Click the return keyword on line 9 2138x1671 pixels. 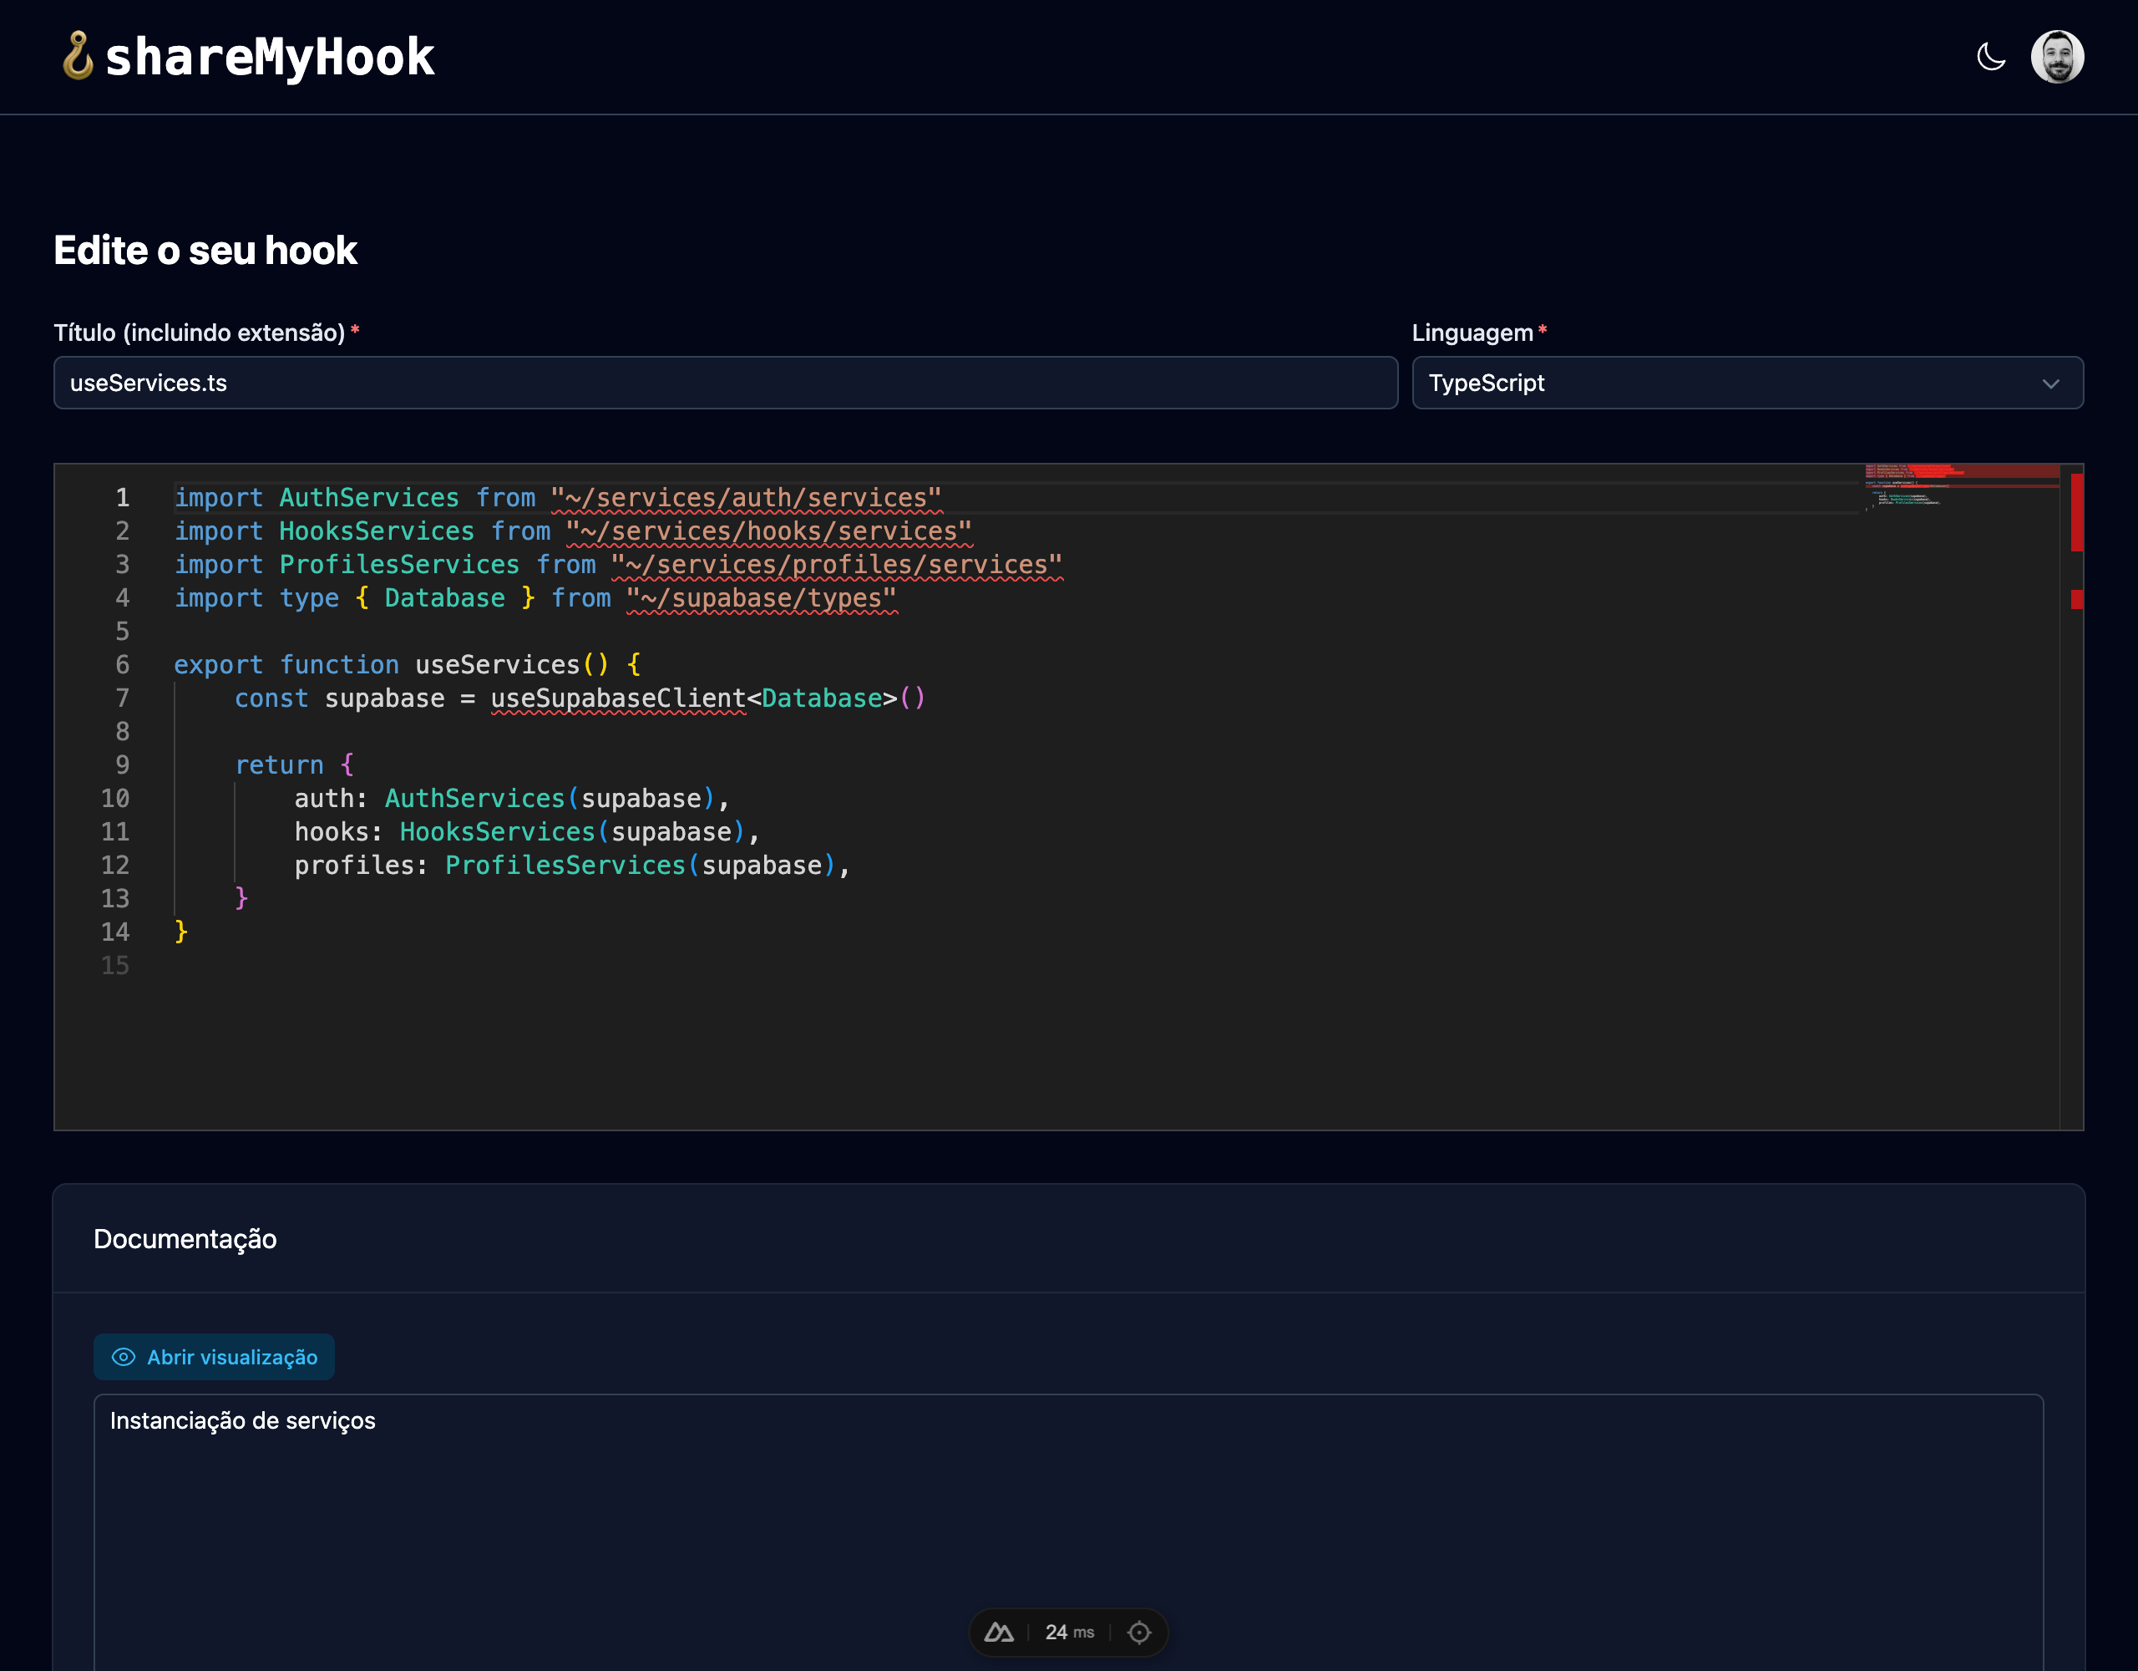[x=279, y=765]
